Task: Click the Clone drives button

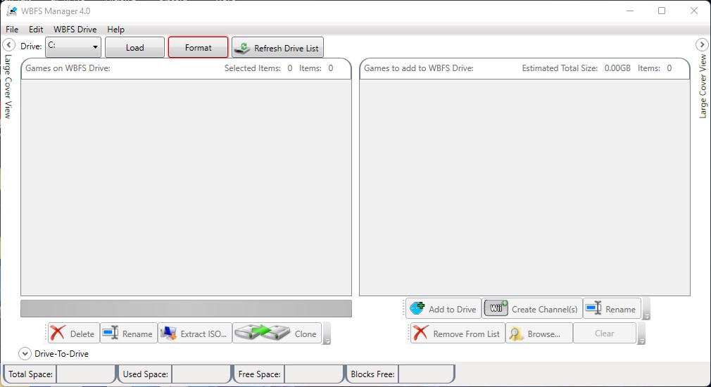Action: [x=277, y=334]
